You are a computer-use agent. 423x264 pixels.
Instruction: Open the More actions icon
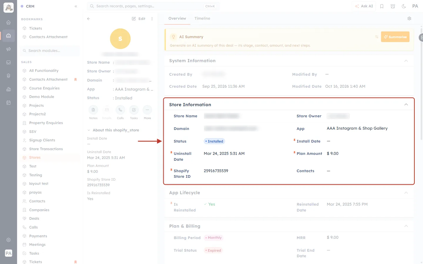click(147, 110)
